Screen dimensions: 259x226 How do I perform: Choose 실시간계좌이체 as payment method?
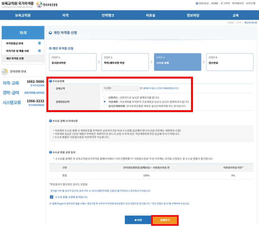(x=105, y=106)
